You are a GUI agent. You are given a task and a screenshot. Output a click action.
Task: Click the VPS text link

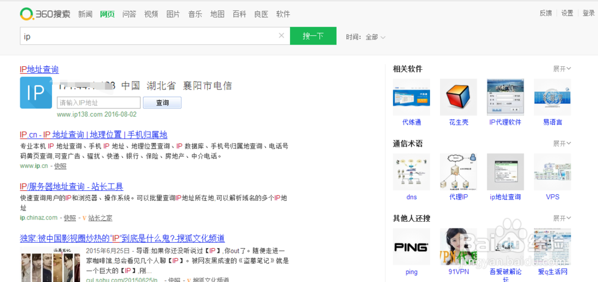tap(552, 197)
